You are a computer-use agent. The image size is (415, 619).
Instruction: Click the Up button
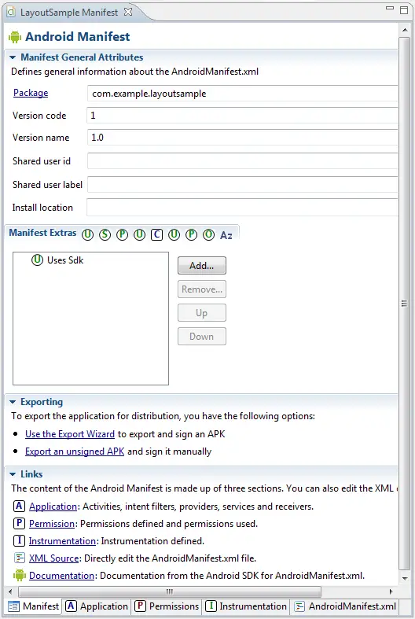(201, 313)
